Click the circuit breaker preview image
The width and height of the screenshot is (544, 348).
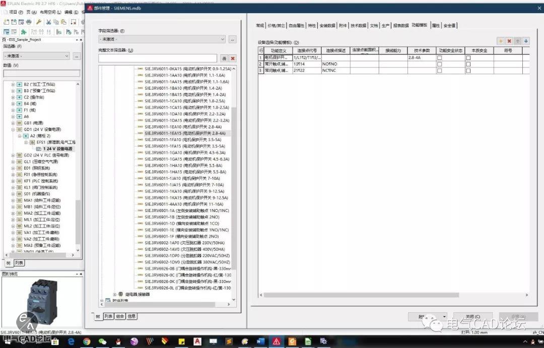tap(42, 301)
